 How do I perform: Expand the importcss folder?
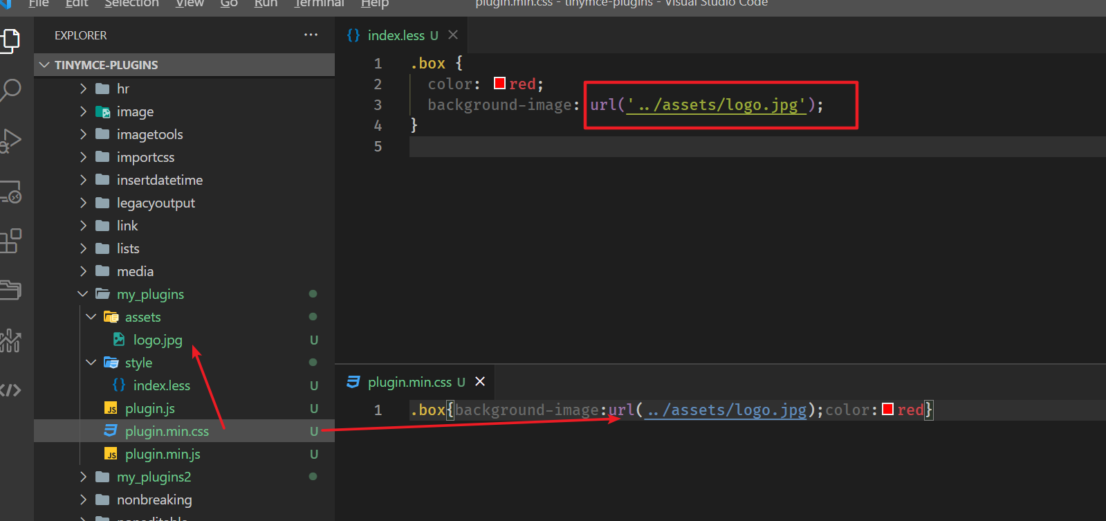83,157
